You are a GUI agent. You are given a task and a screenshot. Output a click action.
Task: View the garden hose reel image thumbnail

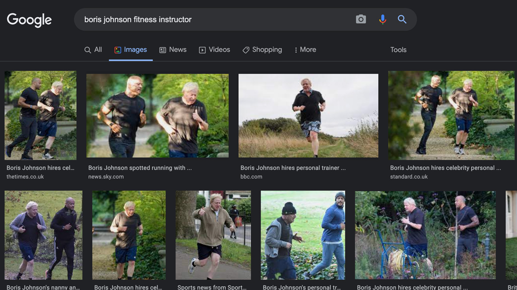425,235
